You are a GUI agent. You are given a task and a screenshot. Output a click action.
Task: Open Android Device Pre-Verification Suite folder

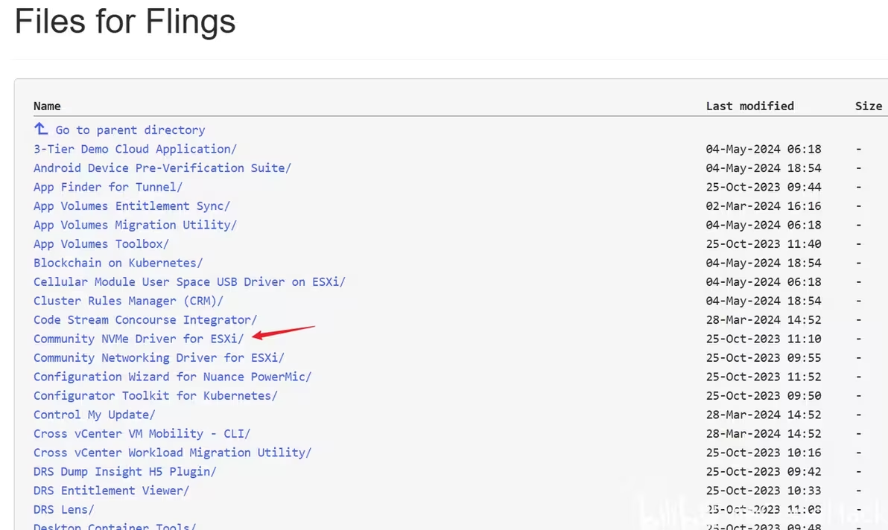pyautogui.click(x=162, y=168)
